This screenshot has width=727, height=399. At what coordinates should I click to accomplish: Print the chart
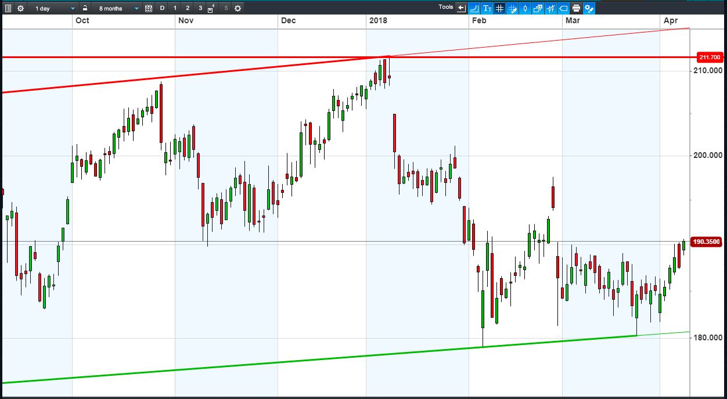coord(576,8)
